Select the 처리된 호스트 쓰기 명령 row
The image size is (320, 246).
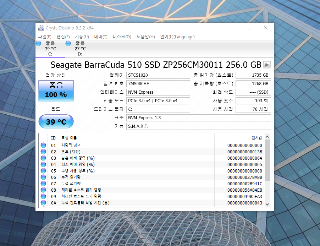(151, 196)
